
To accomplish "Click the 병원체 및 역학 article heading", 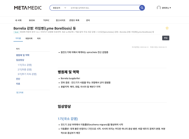I will (x=68, y=72).
